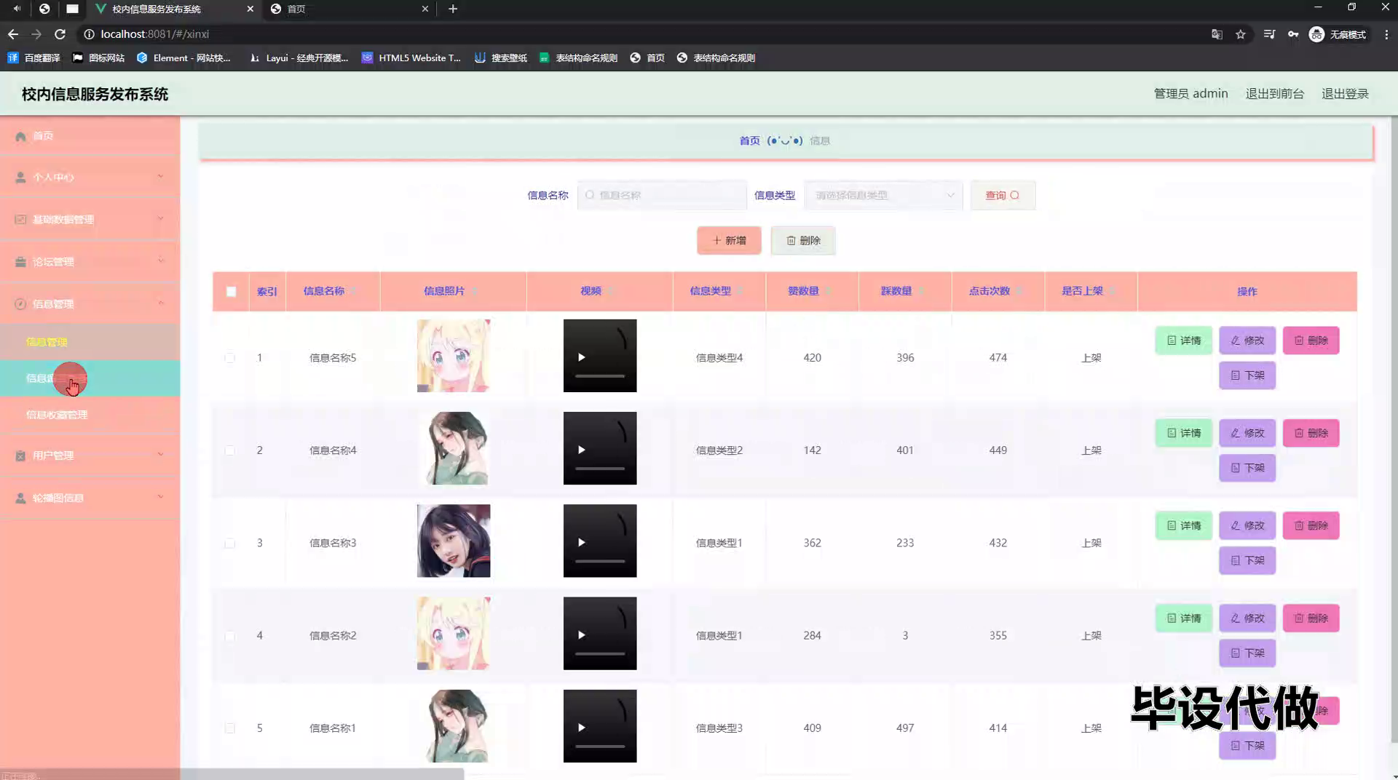Open the 搜索壁纸 bookmark
1398x780 pixels.
click(x=501, y=57)
